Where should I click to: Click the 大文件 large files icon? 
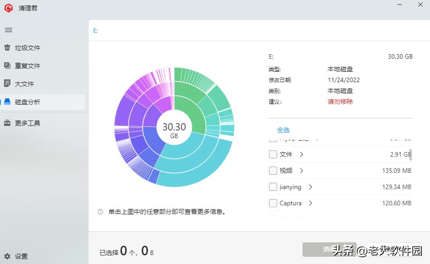point(6,83)
